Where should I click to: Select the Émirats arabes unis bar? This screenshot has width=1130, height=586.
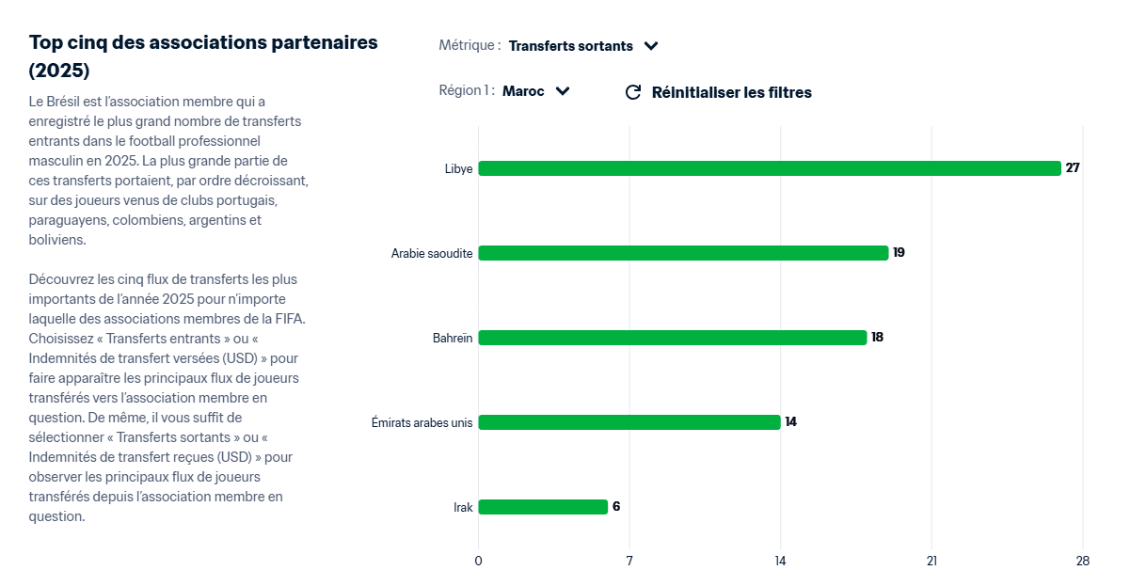(x=629, y=422)
